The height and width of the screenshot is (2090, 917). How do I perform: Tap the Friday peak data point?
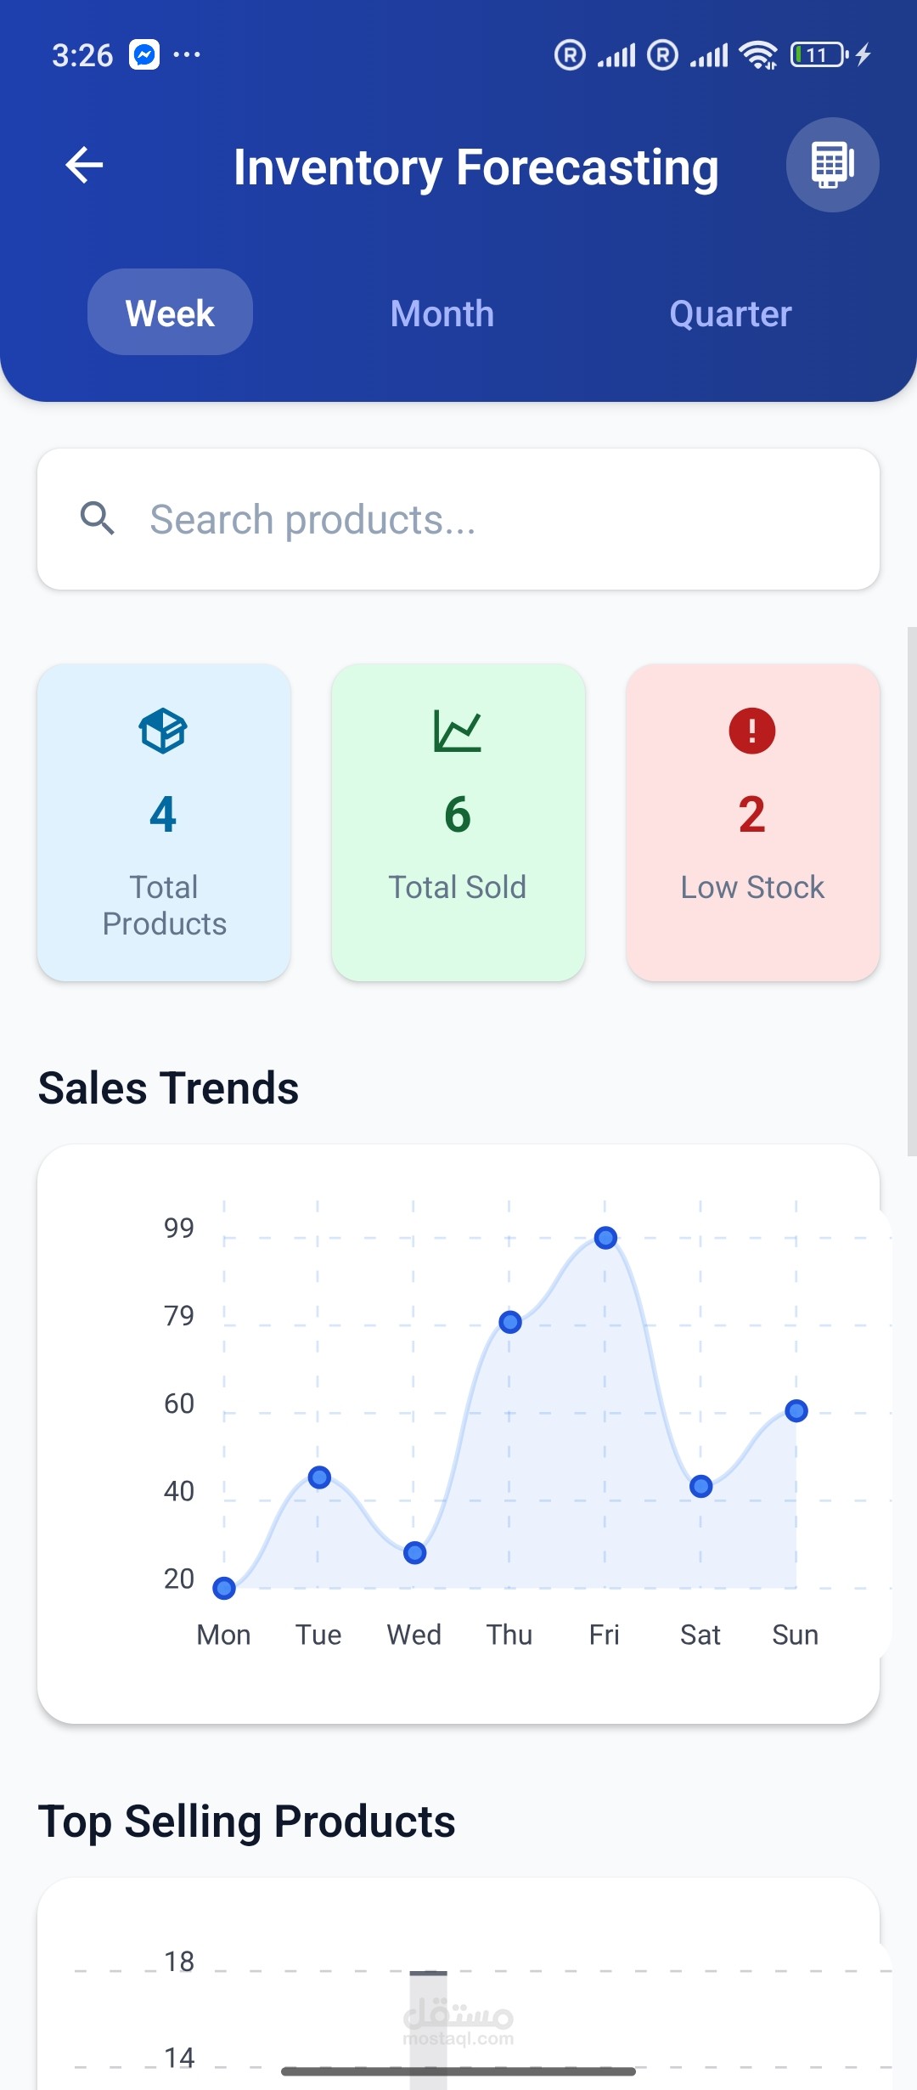[605, 1238]
